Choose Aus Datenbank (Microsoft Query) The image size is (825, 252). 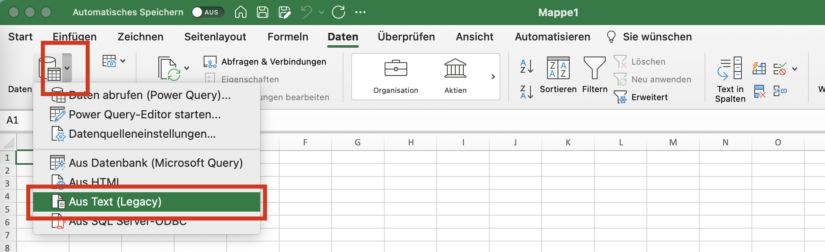147,163
